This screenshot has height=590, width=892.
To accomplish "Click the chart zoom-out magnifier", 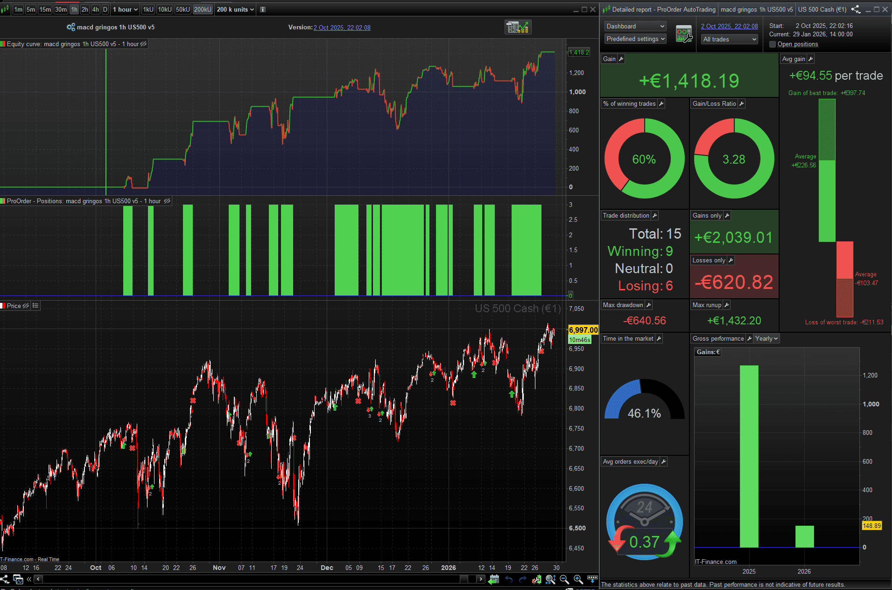I will click(564, 579).
